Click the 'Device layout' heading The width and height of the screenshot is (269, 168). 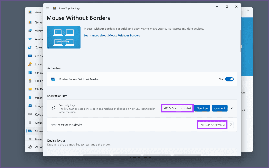click(56, 141)
